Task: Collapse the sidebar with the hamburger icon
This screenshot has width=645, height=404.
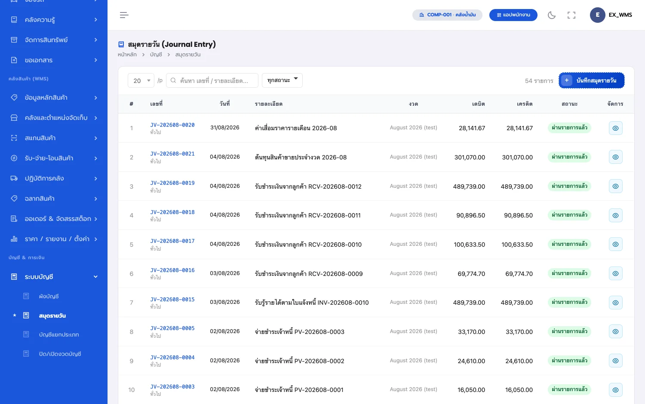Action: [x=124, y=15]
